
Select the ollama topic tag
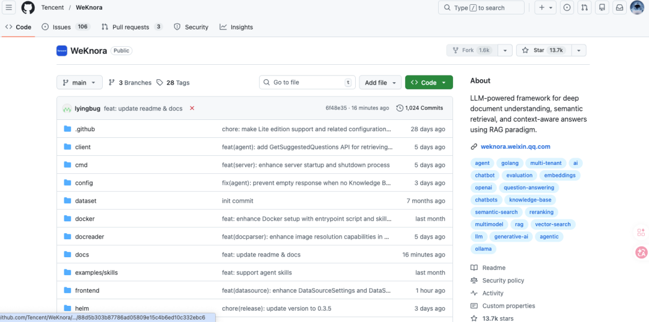[x=483, y=249]
